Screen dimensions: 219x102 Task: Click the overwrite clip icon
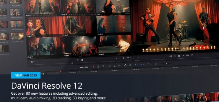tap(114, 66)
